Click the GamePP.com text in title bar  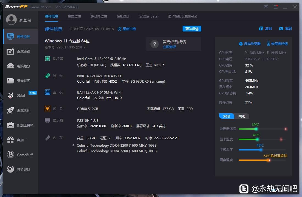click(x=41, y=7)
